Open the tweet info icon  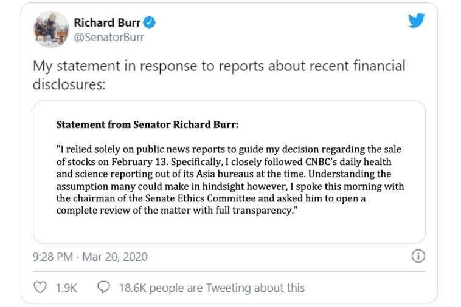click(418, 256)
